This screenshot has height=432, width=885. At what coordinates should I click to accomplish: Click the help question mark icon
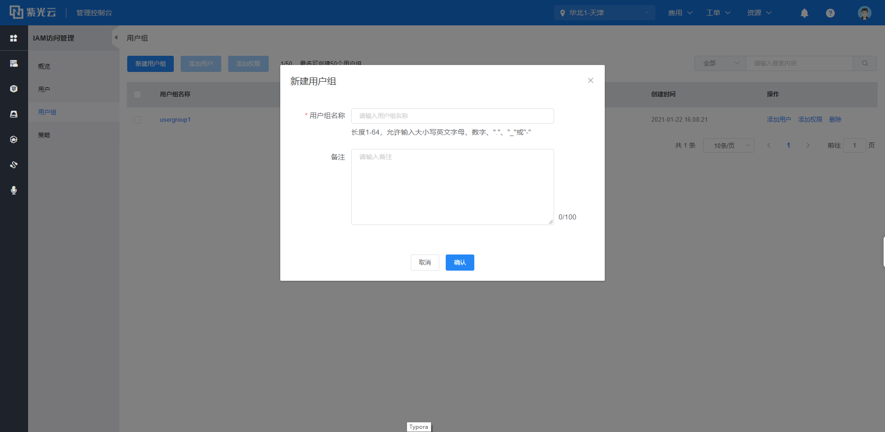(x=830, y=13)
